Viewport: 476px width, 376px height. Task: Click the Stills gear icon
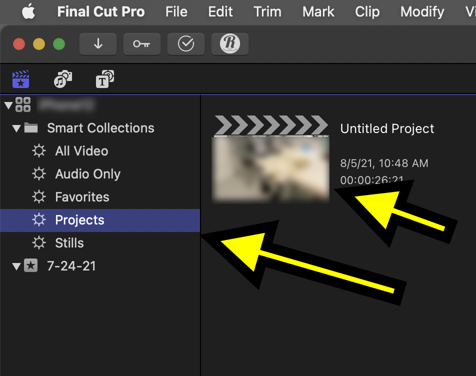(39, 243)
